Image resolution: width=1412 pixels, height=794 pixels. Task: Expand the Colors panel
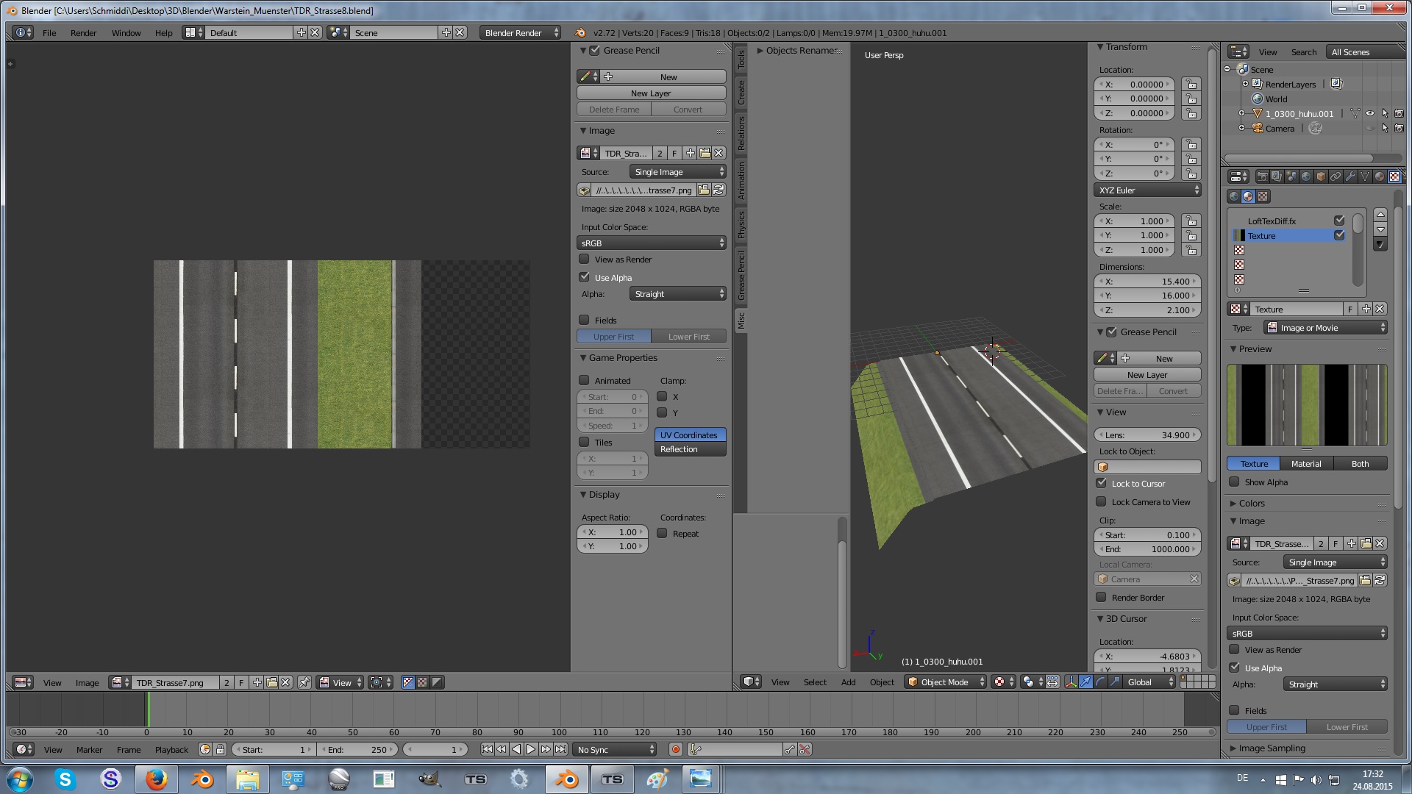pyautogui.click(x=1251, y=504)
